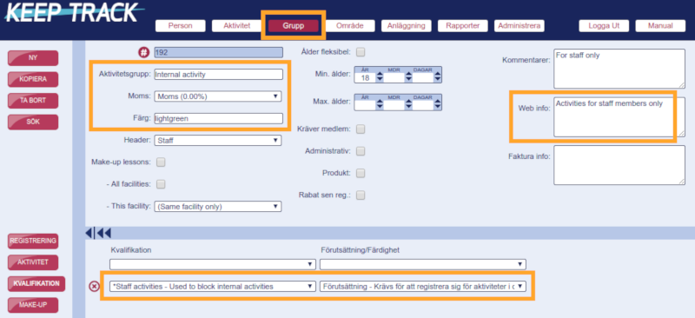Switch to the Aktivitet tab
The image size is (695, 318).
click(x=236, y=26)
